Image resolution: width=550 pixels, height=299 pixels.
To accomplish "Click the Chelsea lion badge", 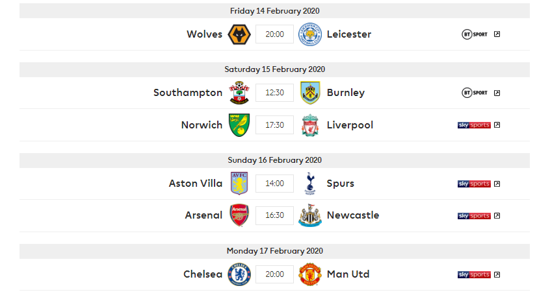I will (x=239, y=274).
